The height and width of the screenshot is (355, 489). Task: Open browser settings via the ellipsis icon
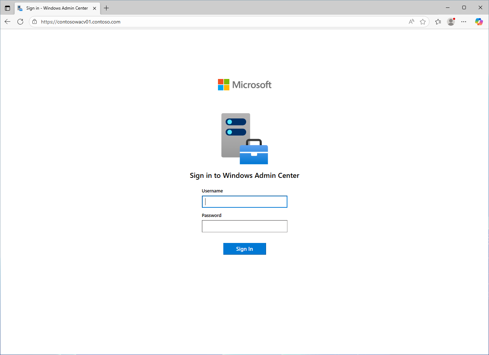coord(463,22)
